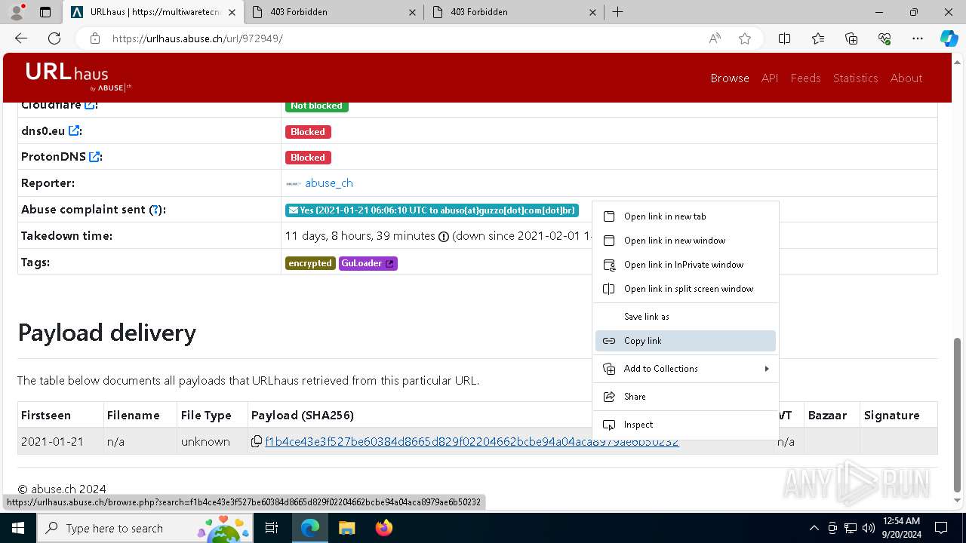Open Feeds in URLhaus navigation
966x543 pixels.
[x=805, y=78]
